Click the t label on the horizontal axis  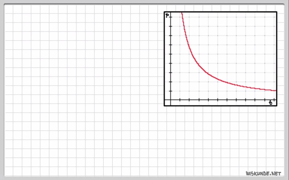coord(270,103)
